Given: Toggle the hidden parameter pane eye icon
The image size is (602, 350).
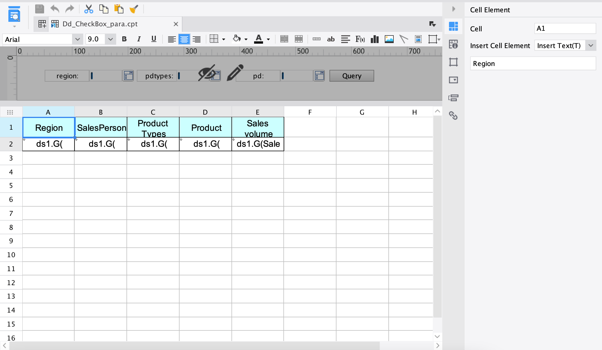Looking at the screenshot, I should coord(207,73).
